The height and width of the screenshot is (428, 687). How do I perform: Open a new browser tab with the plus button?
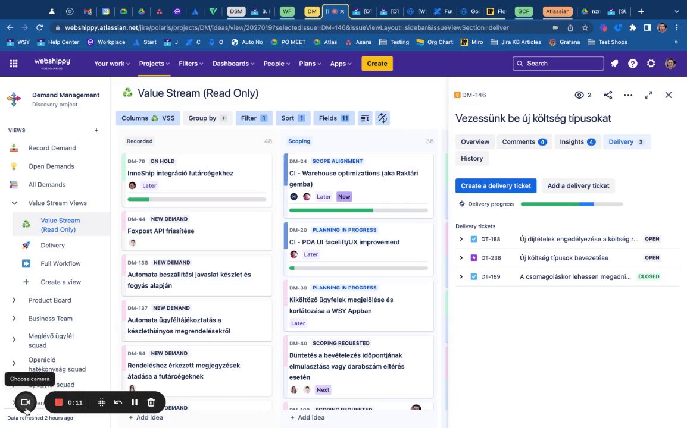point(641,11)
